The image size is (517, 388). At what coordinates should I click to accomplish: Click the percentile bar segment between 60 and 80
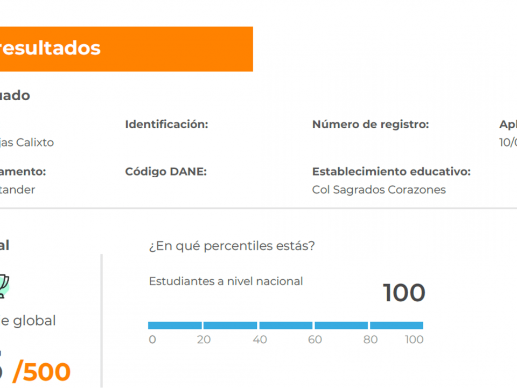click(341, 325)
